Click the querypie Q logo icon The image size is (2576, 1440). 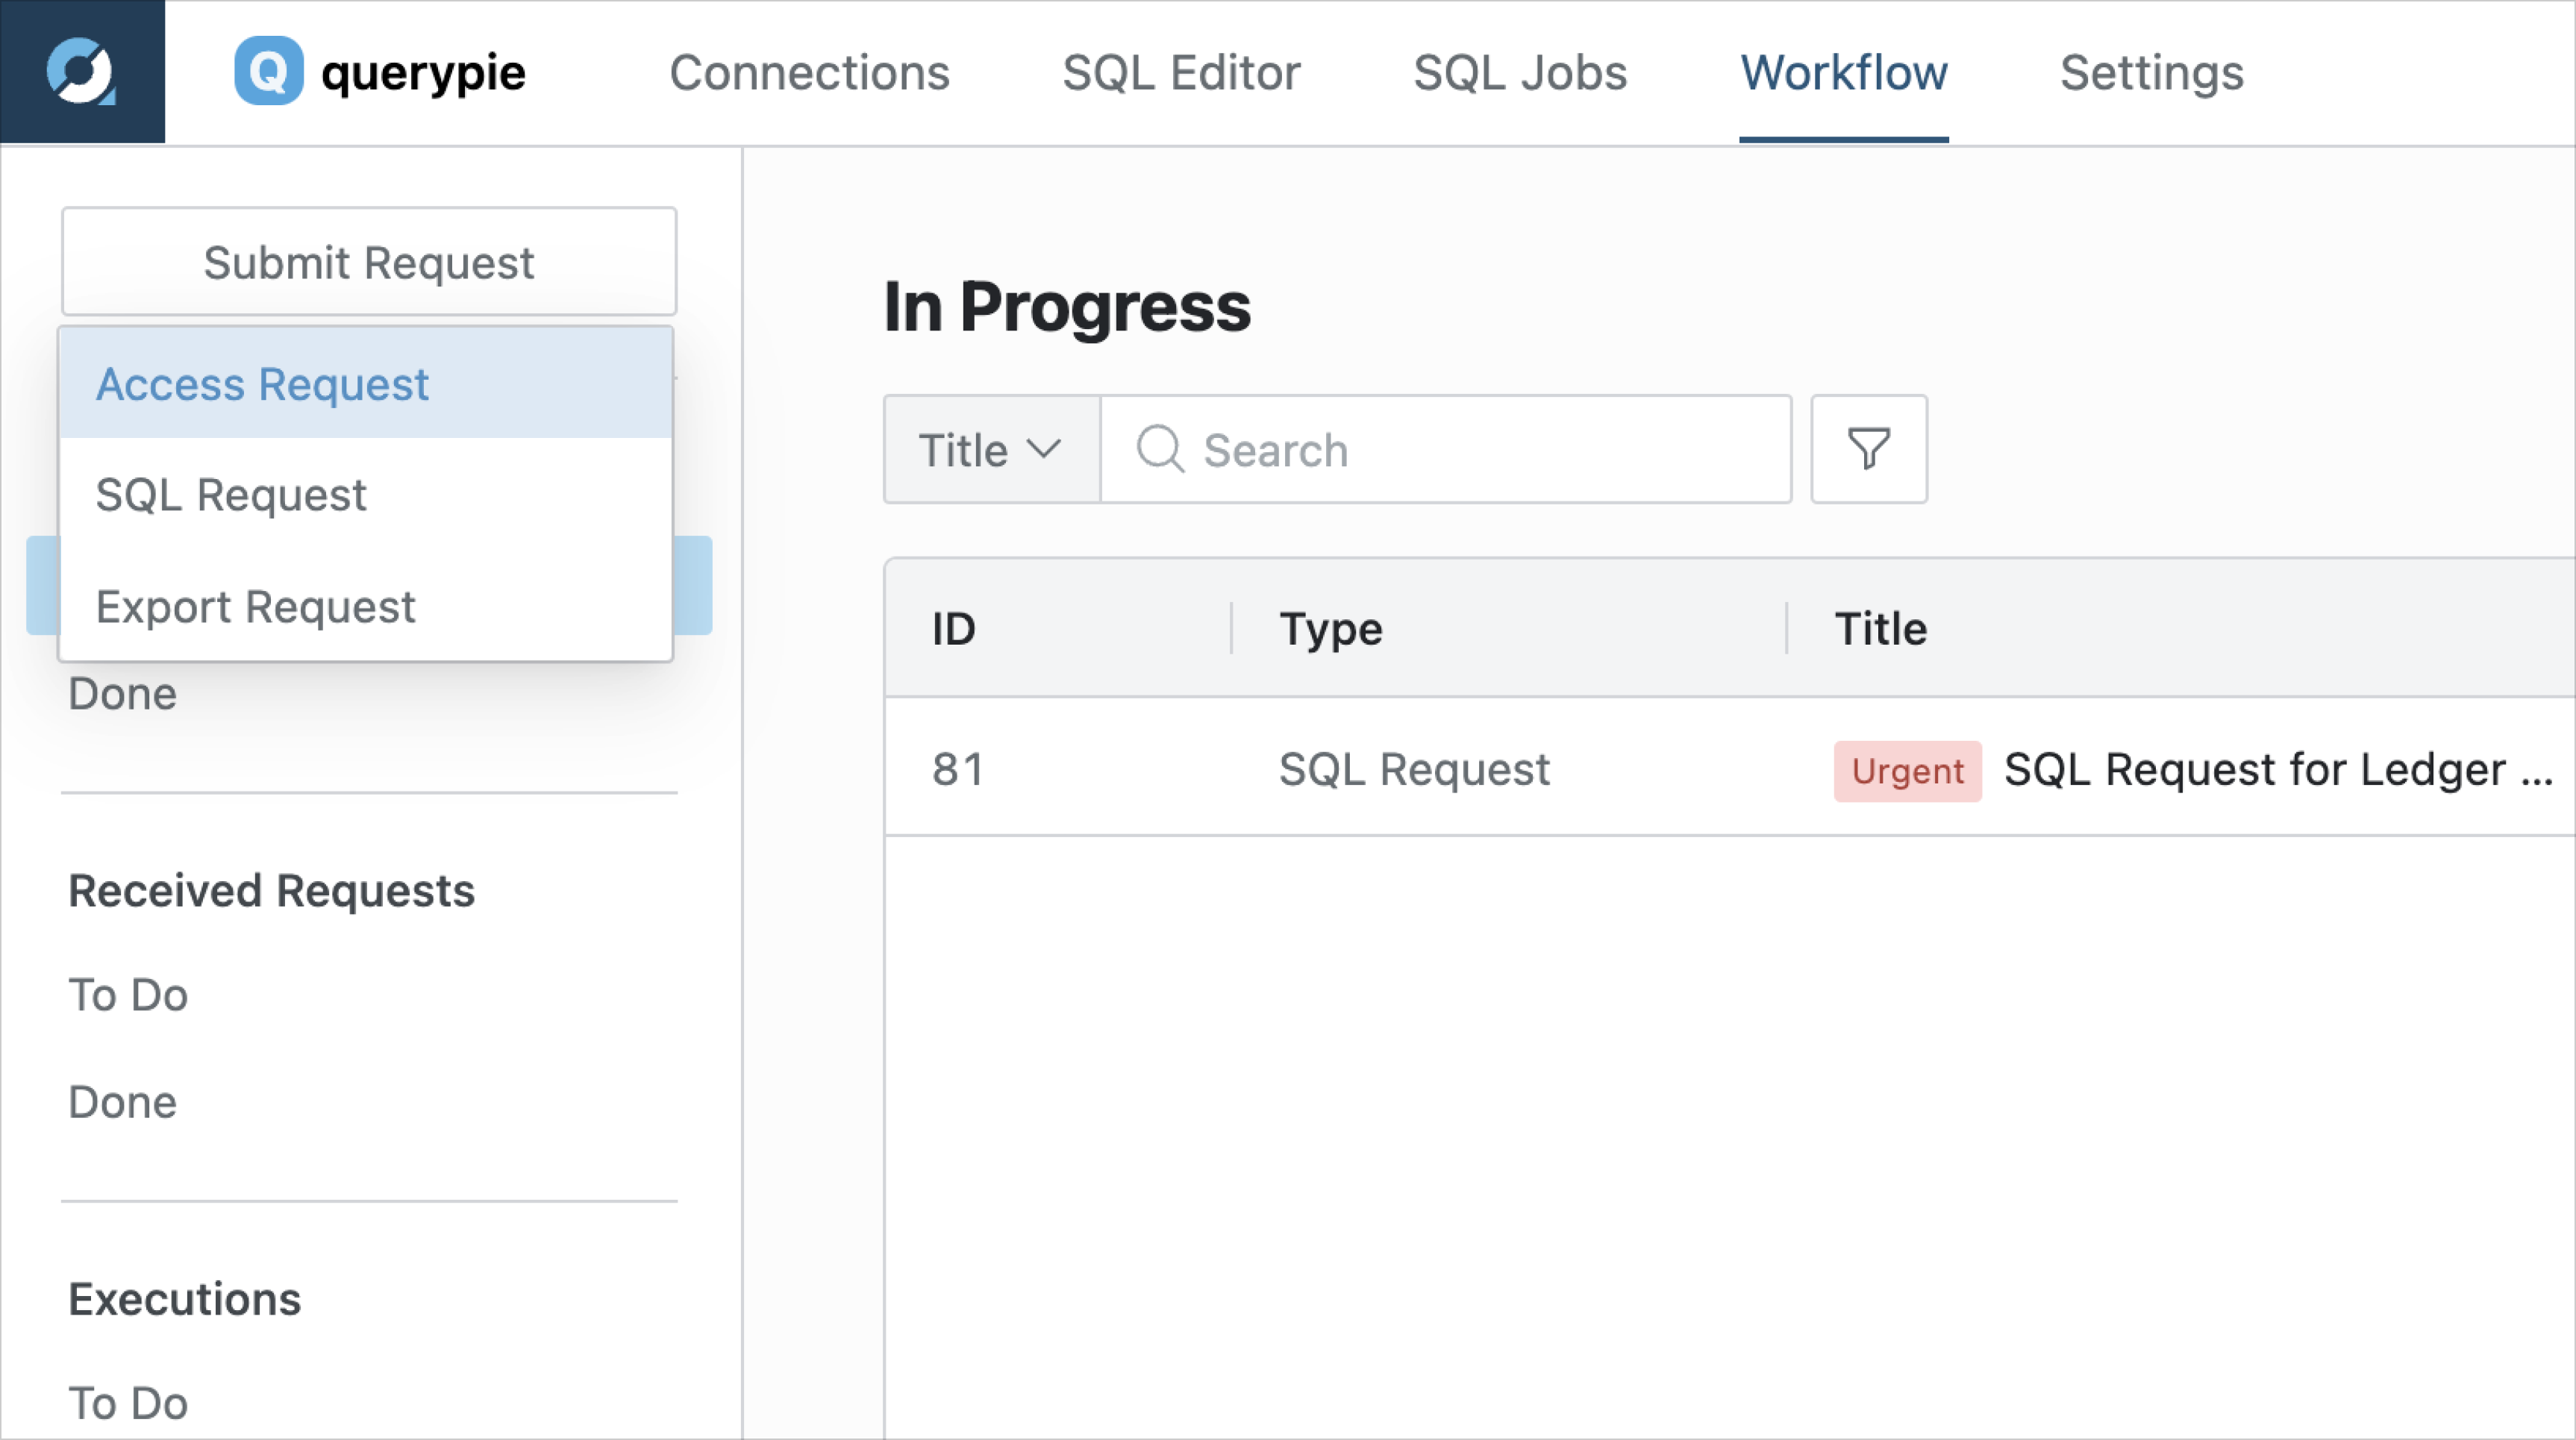point(268,71)
